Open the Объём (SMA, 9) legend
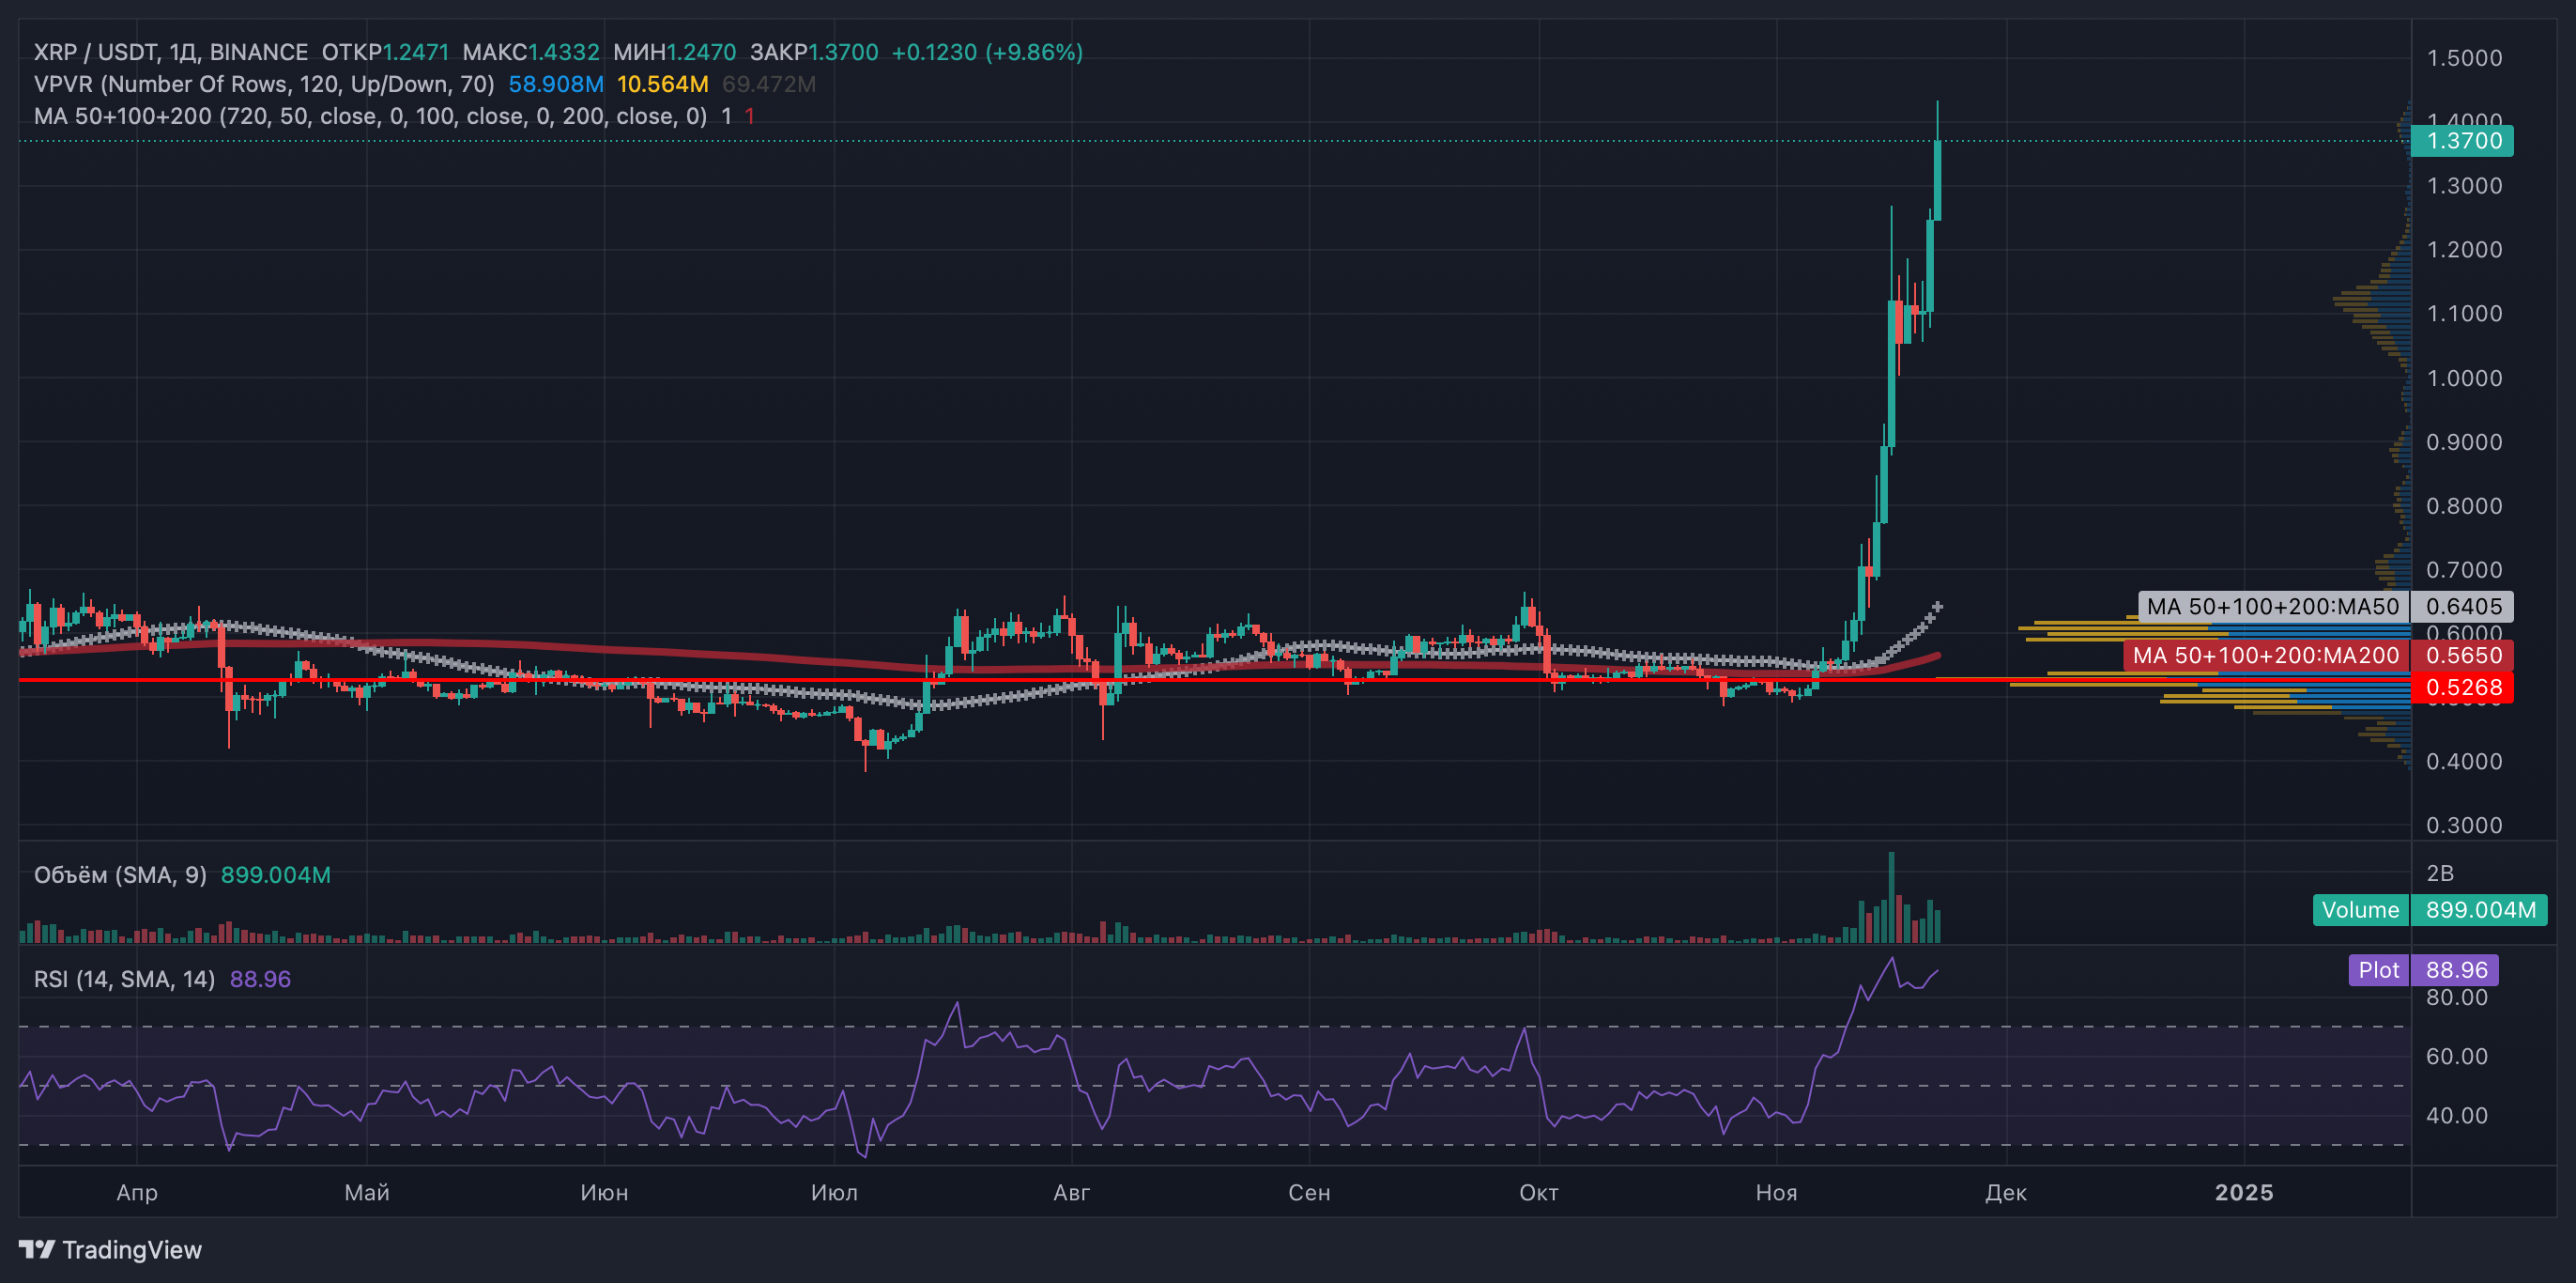This screenshot has width=2576, height=1283. point(120,874)
